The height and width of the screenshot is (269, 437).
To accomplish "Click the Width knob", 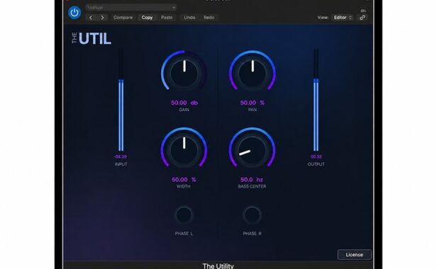I will click(x=184, y=149).
